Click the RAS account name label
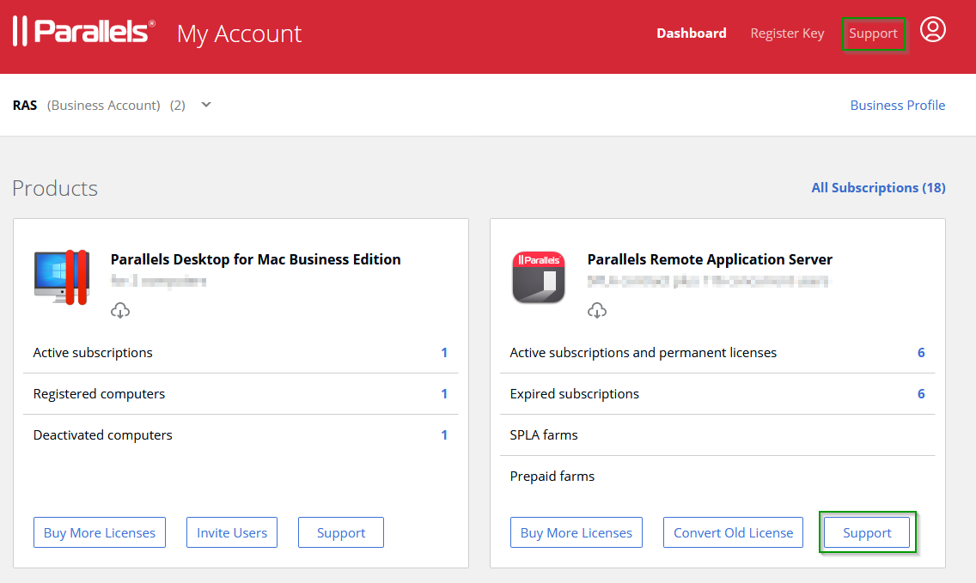Viewport: 976px width, 583px height. click(x=25, y=105)
